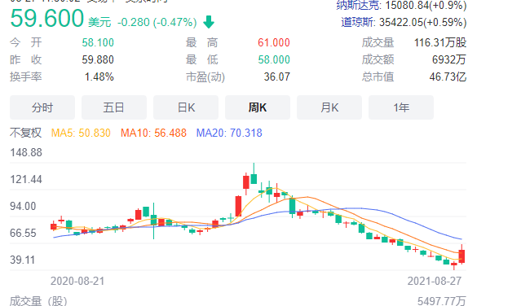This screenshot has height=306, width=521.
Task: Click the MA20: 70.318 indicator label
Action: pyautogui.click(x=229, y=133)
